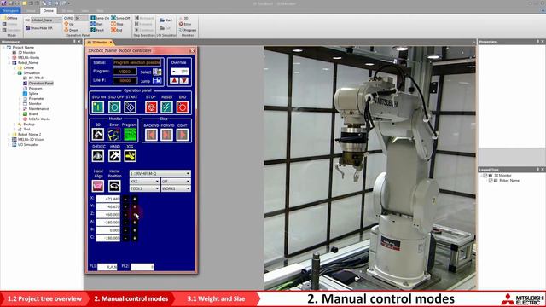Click the SVO ON operation panel button
This screenshot has height=307, width=546.
pos(98,107)
